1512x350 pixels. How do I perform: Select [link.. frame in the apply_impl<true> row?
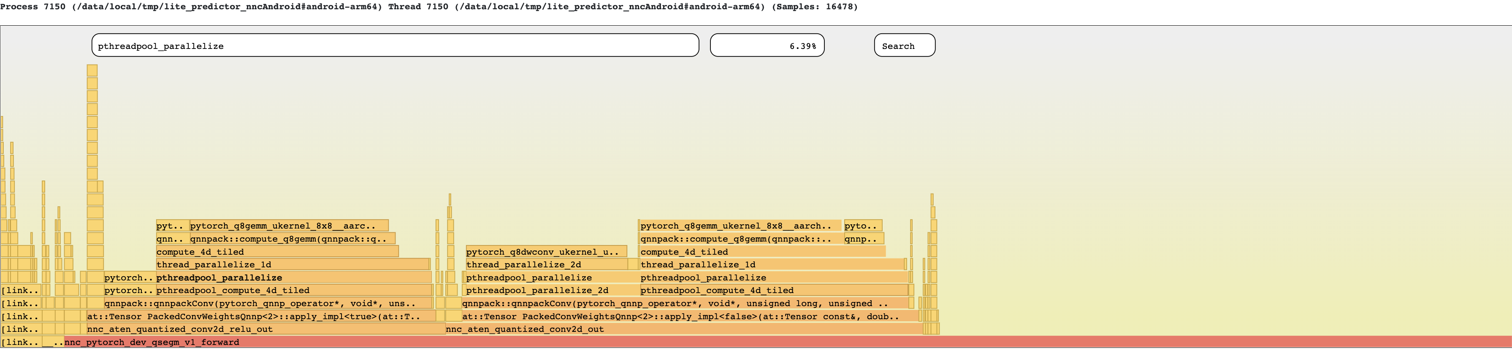(x=21, y=317)
